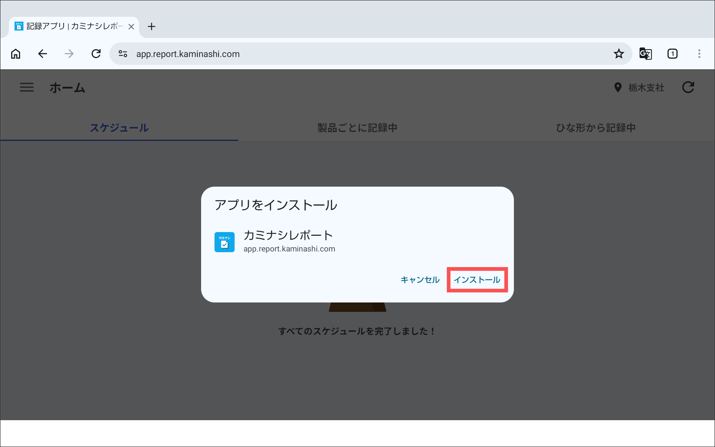Image resolution: width=715 pixels, height=447 pixels.
Task: Open the browser three-dot menu
Action: pos(699,54)
